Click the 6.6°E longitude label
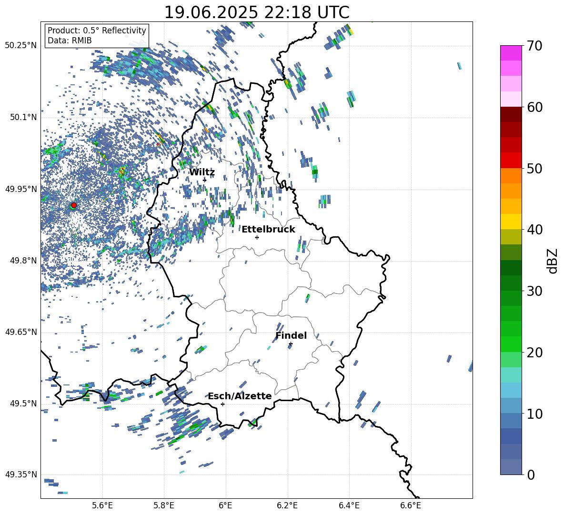The width and height of the screenshot is (564, 515). 411,505
